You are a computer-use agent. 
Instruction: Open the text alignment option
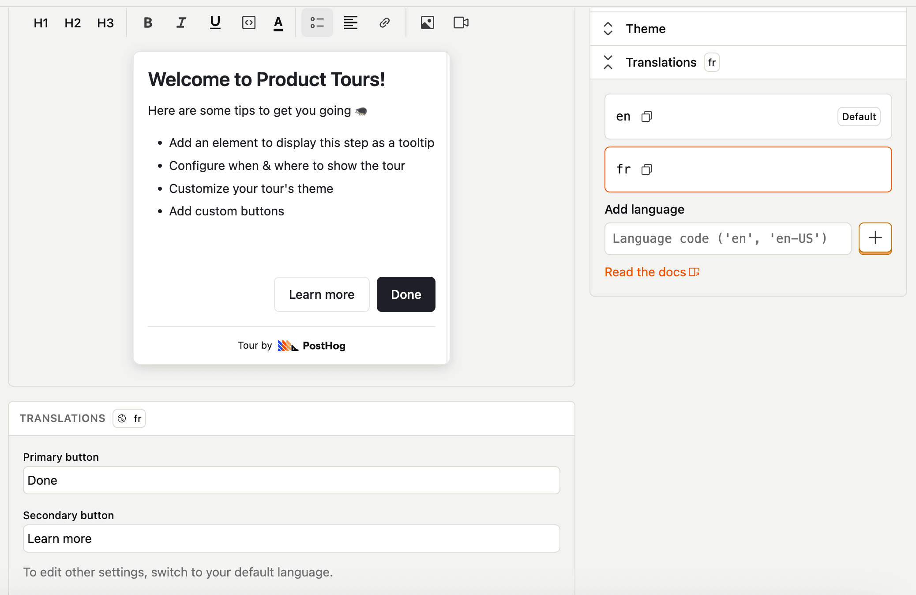350,23
